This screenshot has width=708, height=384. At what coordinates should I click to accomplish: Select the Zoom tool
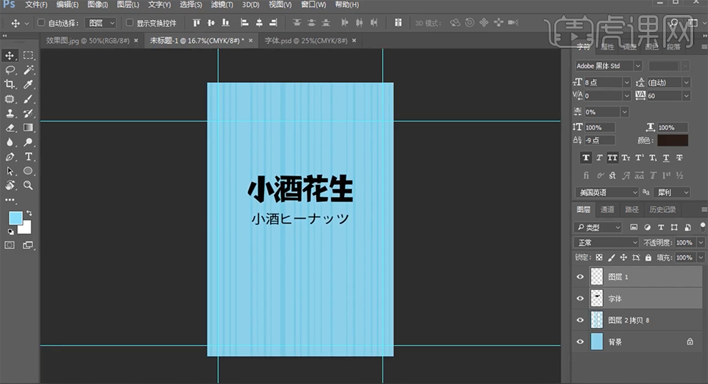click(x=28, y=186)
